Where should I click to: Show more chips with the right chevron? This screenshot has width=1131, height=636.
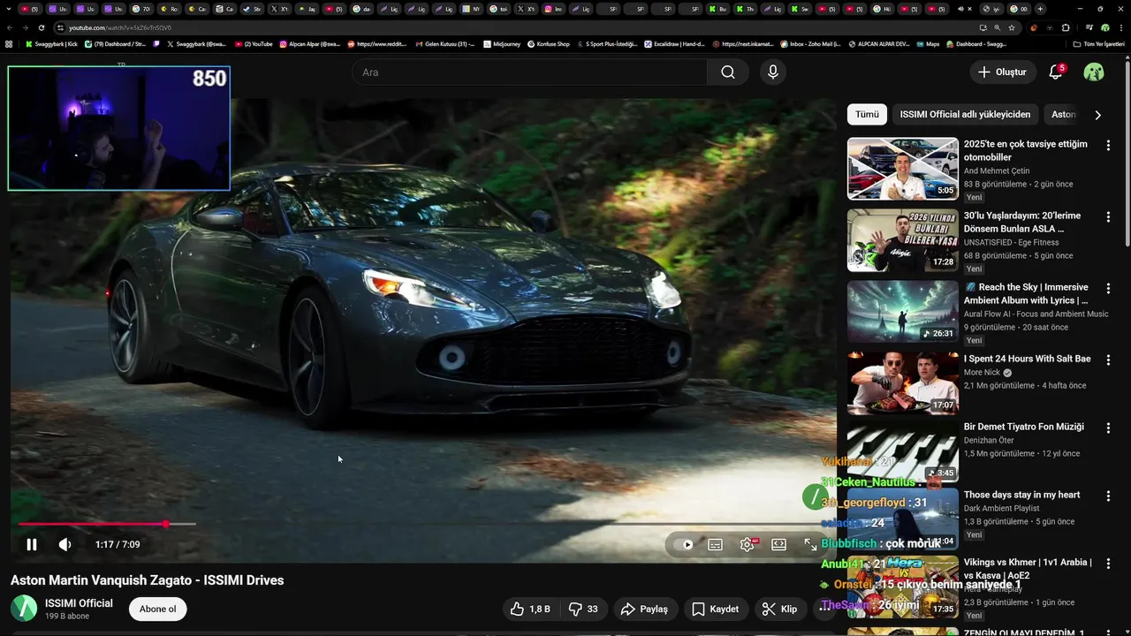[1098, 115]
